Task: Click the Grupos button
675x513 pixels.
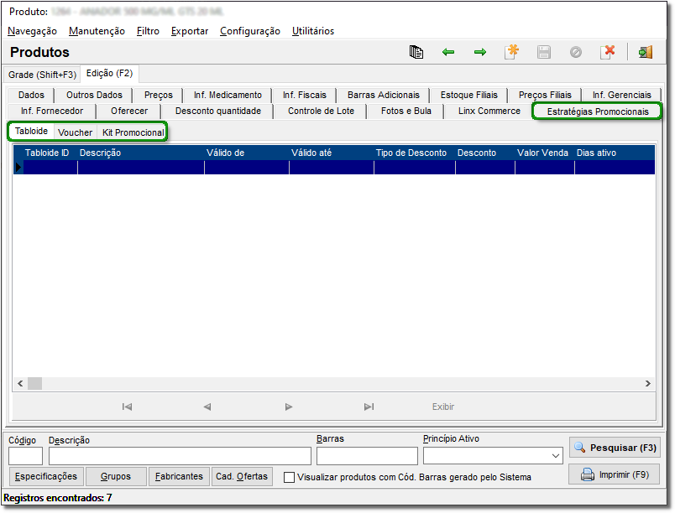Action: [116, 476]
